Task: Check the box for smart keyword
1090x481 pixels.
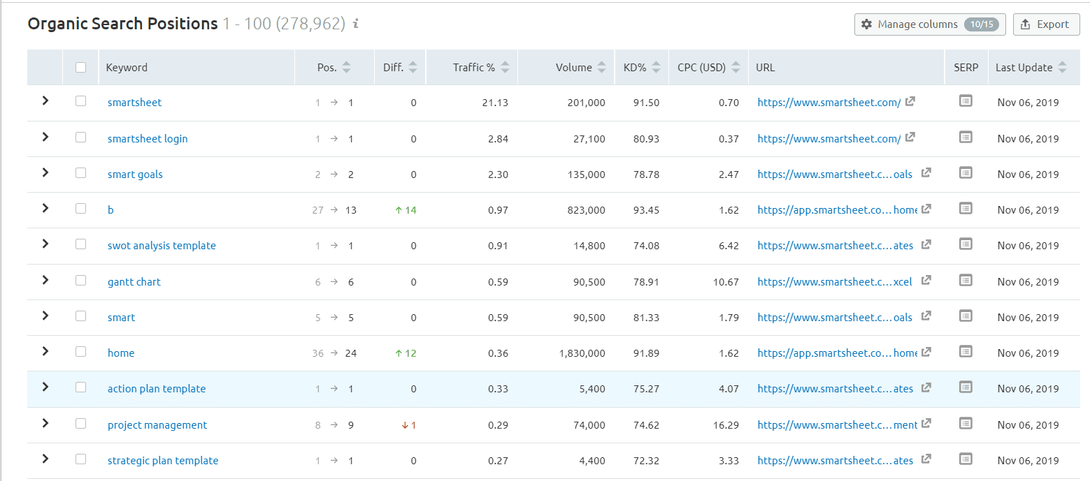Action: pos(80,316)
